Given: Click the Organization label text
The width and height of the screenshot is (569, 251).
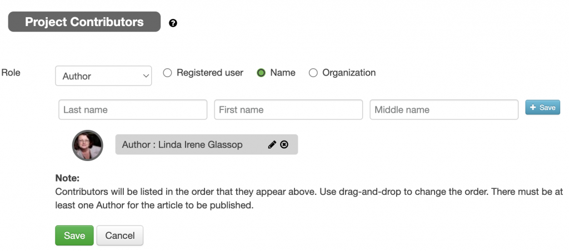Looking at the screenshot, I should 349,73.
